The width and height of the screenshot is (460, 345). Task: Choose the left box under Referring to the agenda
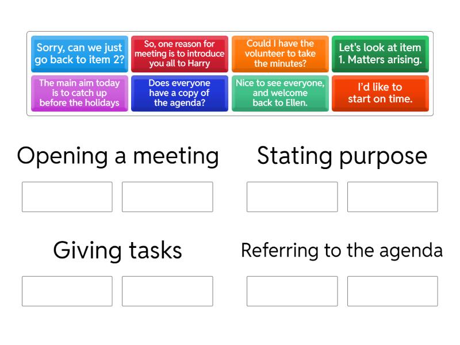click(x=292, y=291)
